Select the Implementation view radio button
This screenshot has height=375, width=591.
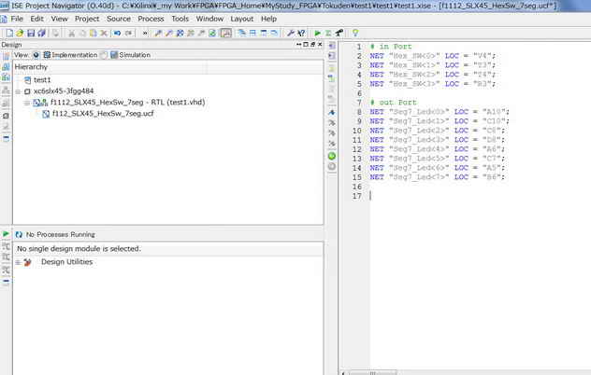pos(36,55)
